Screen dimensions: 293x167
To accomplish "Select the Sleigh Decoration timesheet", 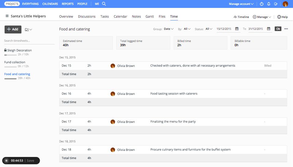I will coord(19,50).
